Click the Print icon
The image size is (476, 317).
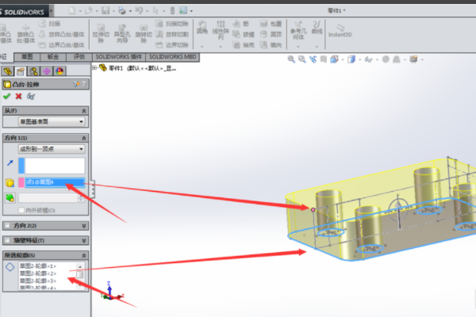[122, 11]
